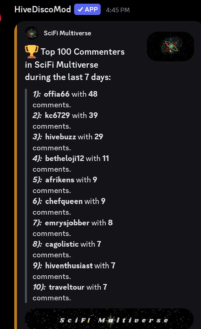
Task: Click the verified APP badge
Action: 87,9
